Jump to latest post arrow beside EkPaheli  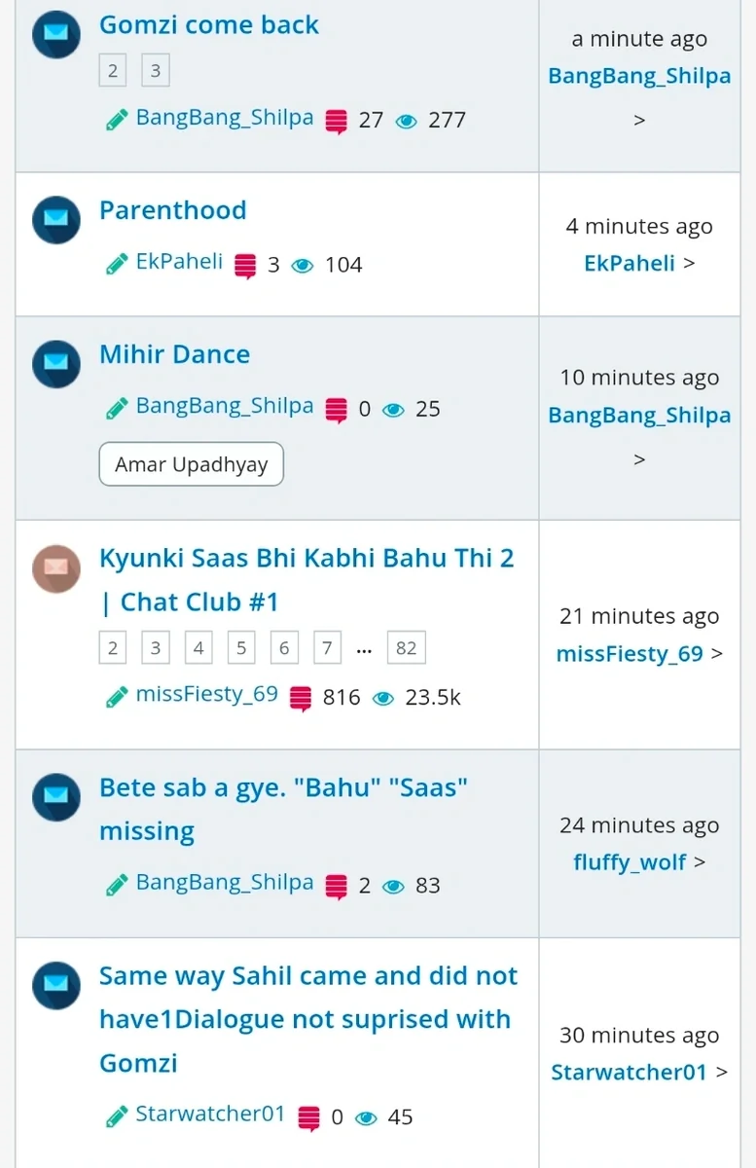689,263
